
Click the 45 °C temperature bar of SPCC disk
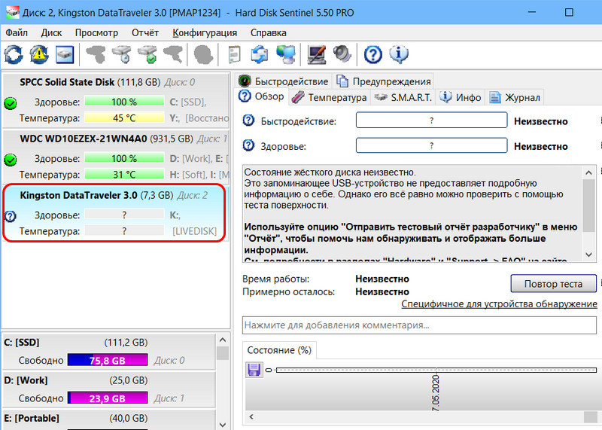pos(124,118)
